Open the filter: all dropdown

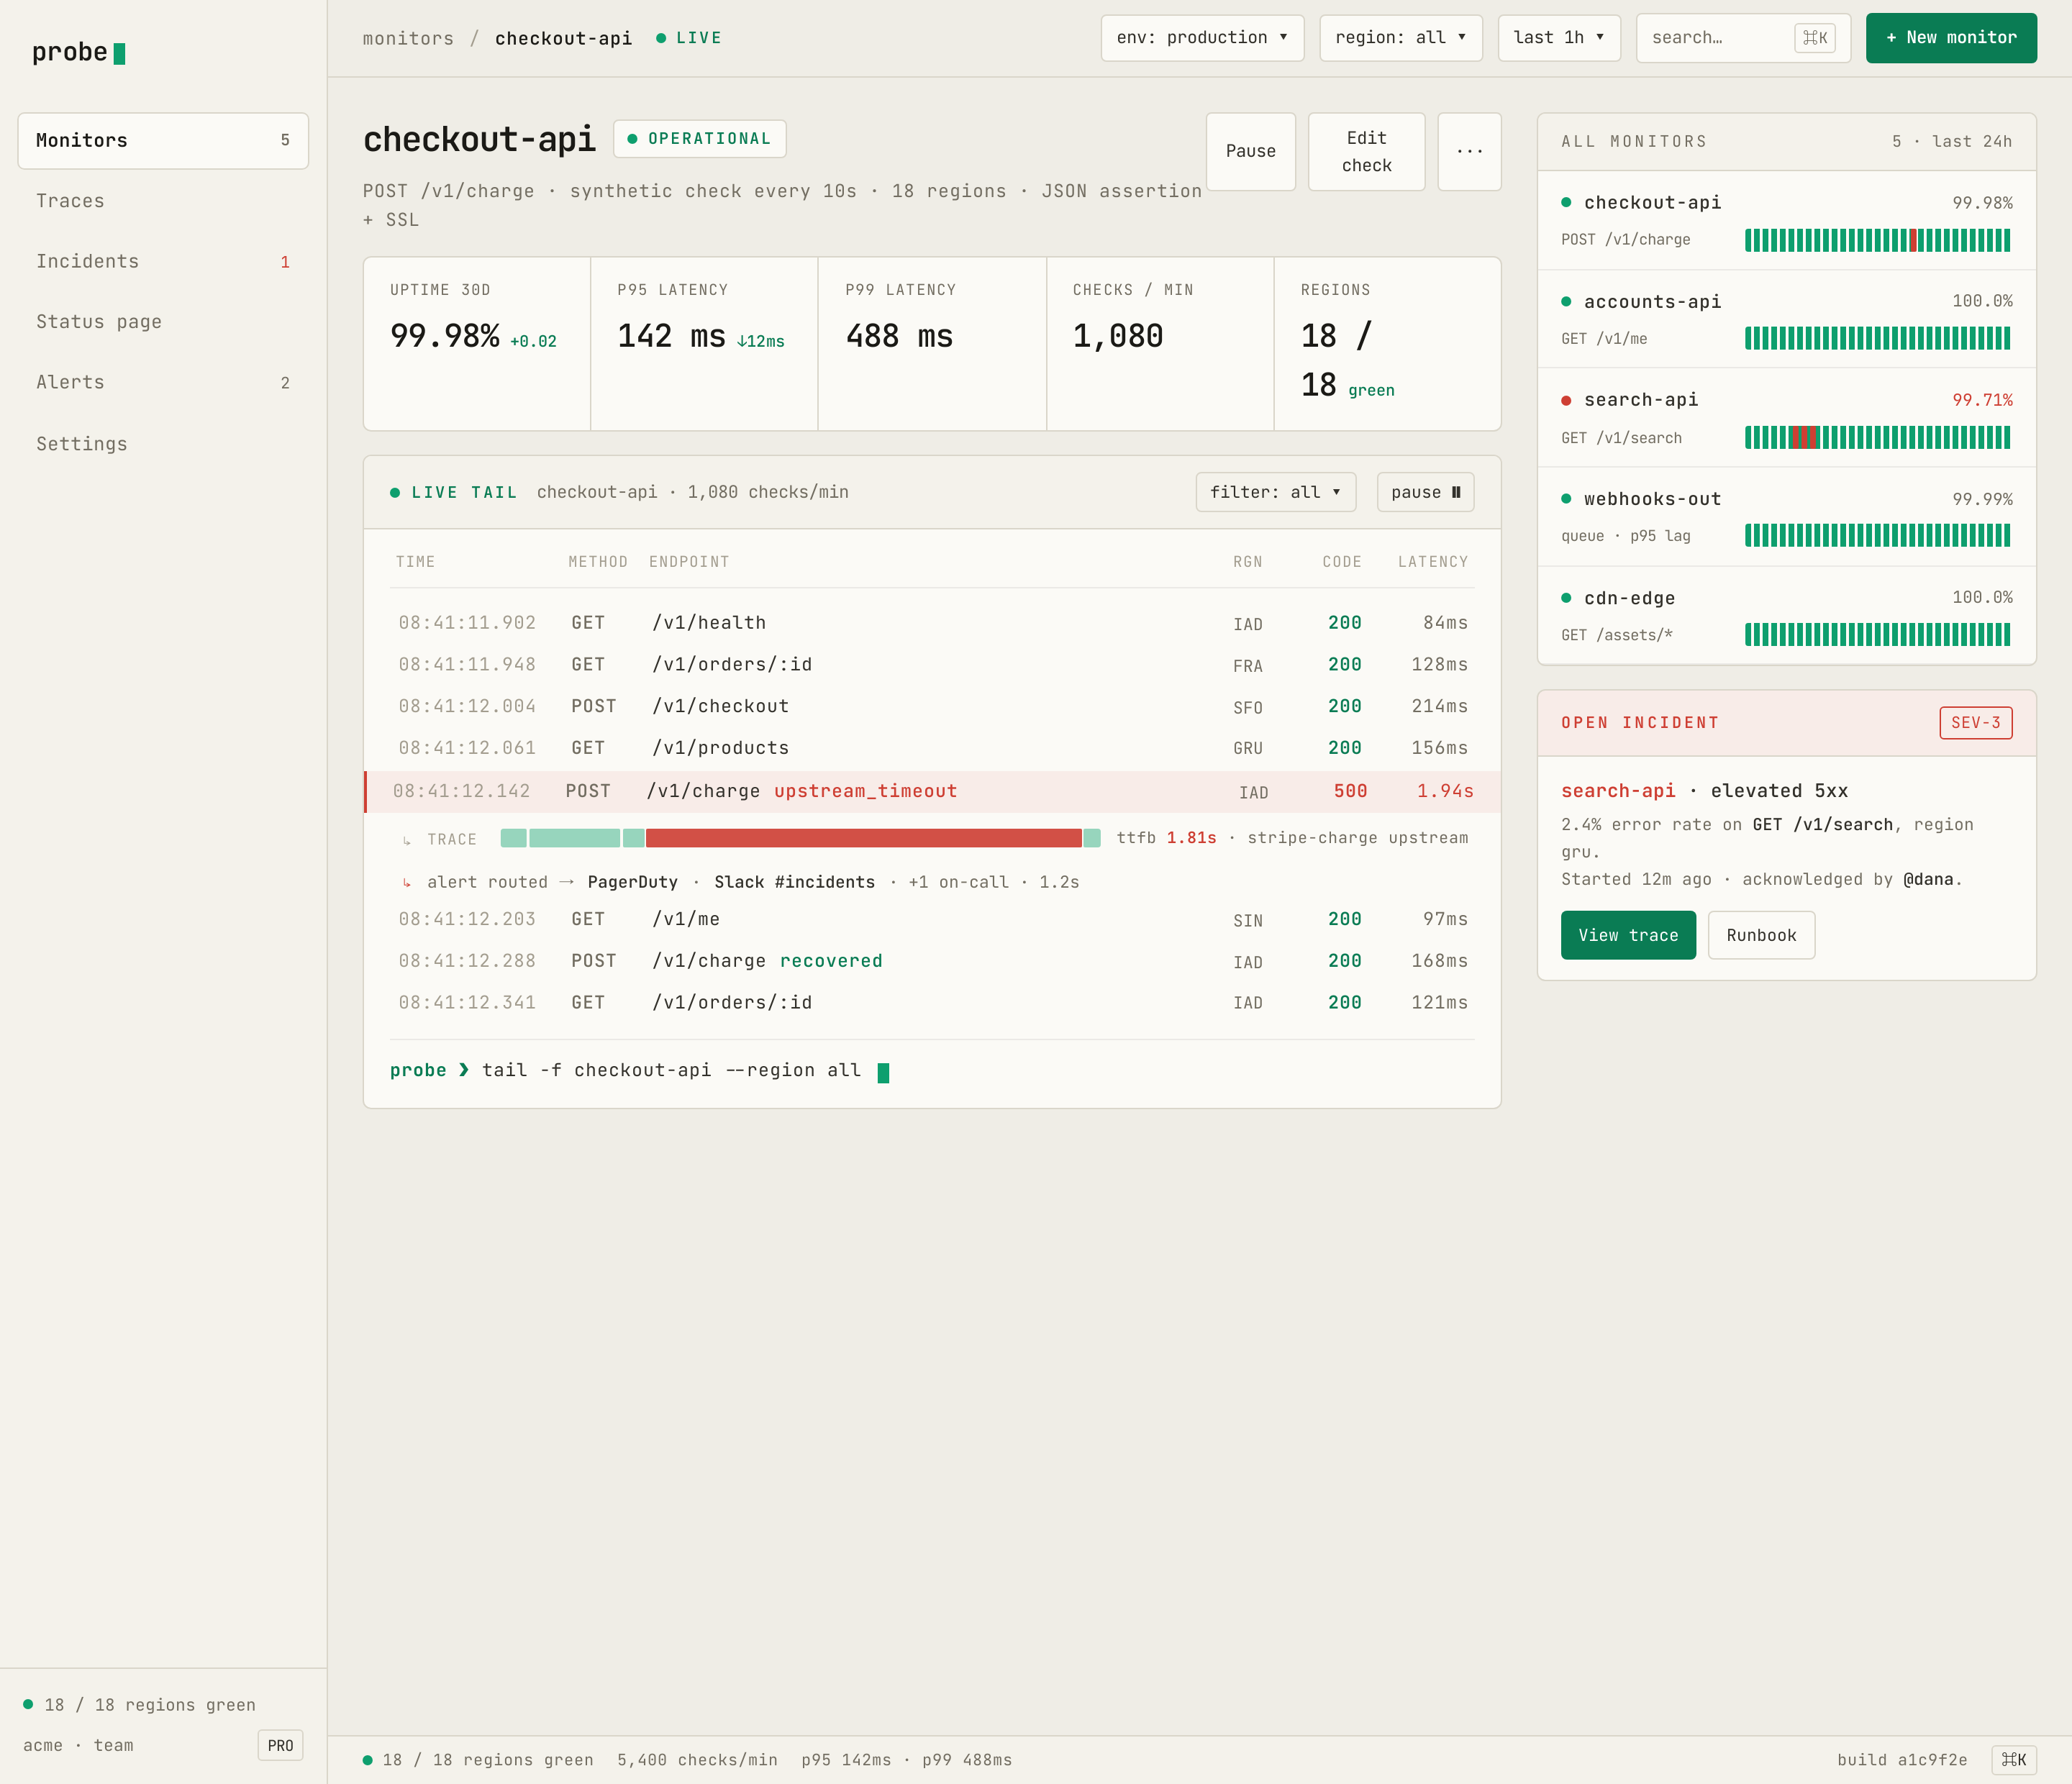(x=1275, y=492)
